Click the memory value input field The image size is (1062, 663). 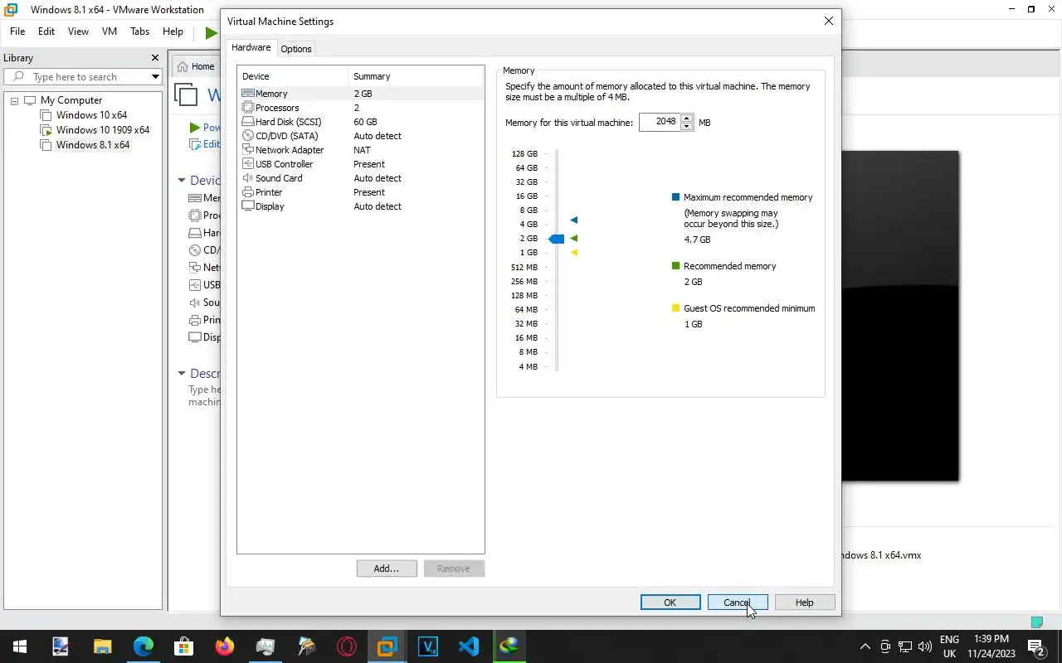click(x=660, y=122)
